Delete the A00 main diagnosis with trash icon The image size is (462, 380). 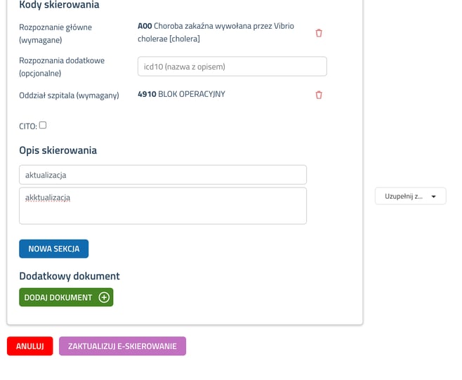tap(319, 33)
